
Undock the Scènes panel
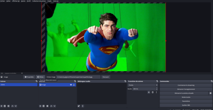click(36, 81)
